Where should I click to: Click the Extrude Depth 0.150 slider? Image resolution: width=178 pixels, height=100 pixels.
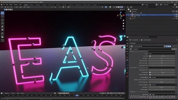tap(162, 72)
